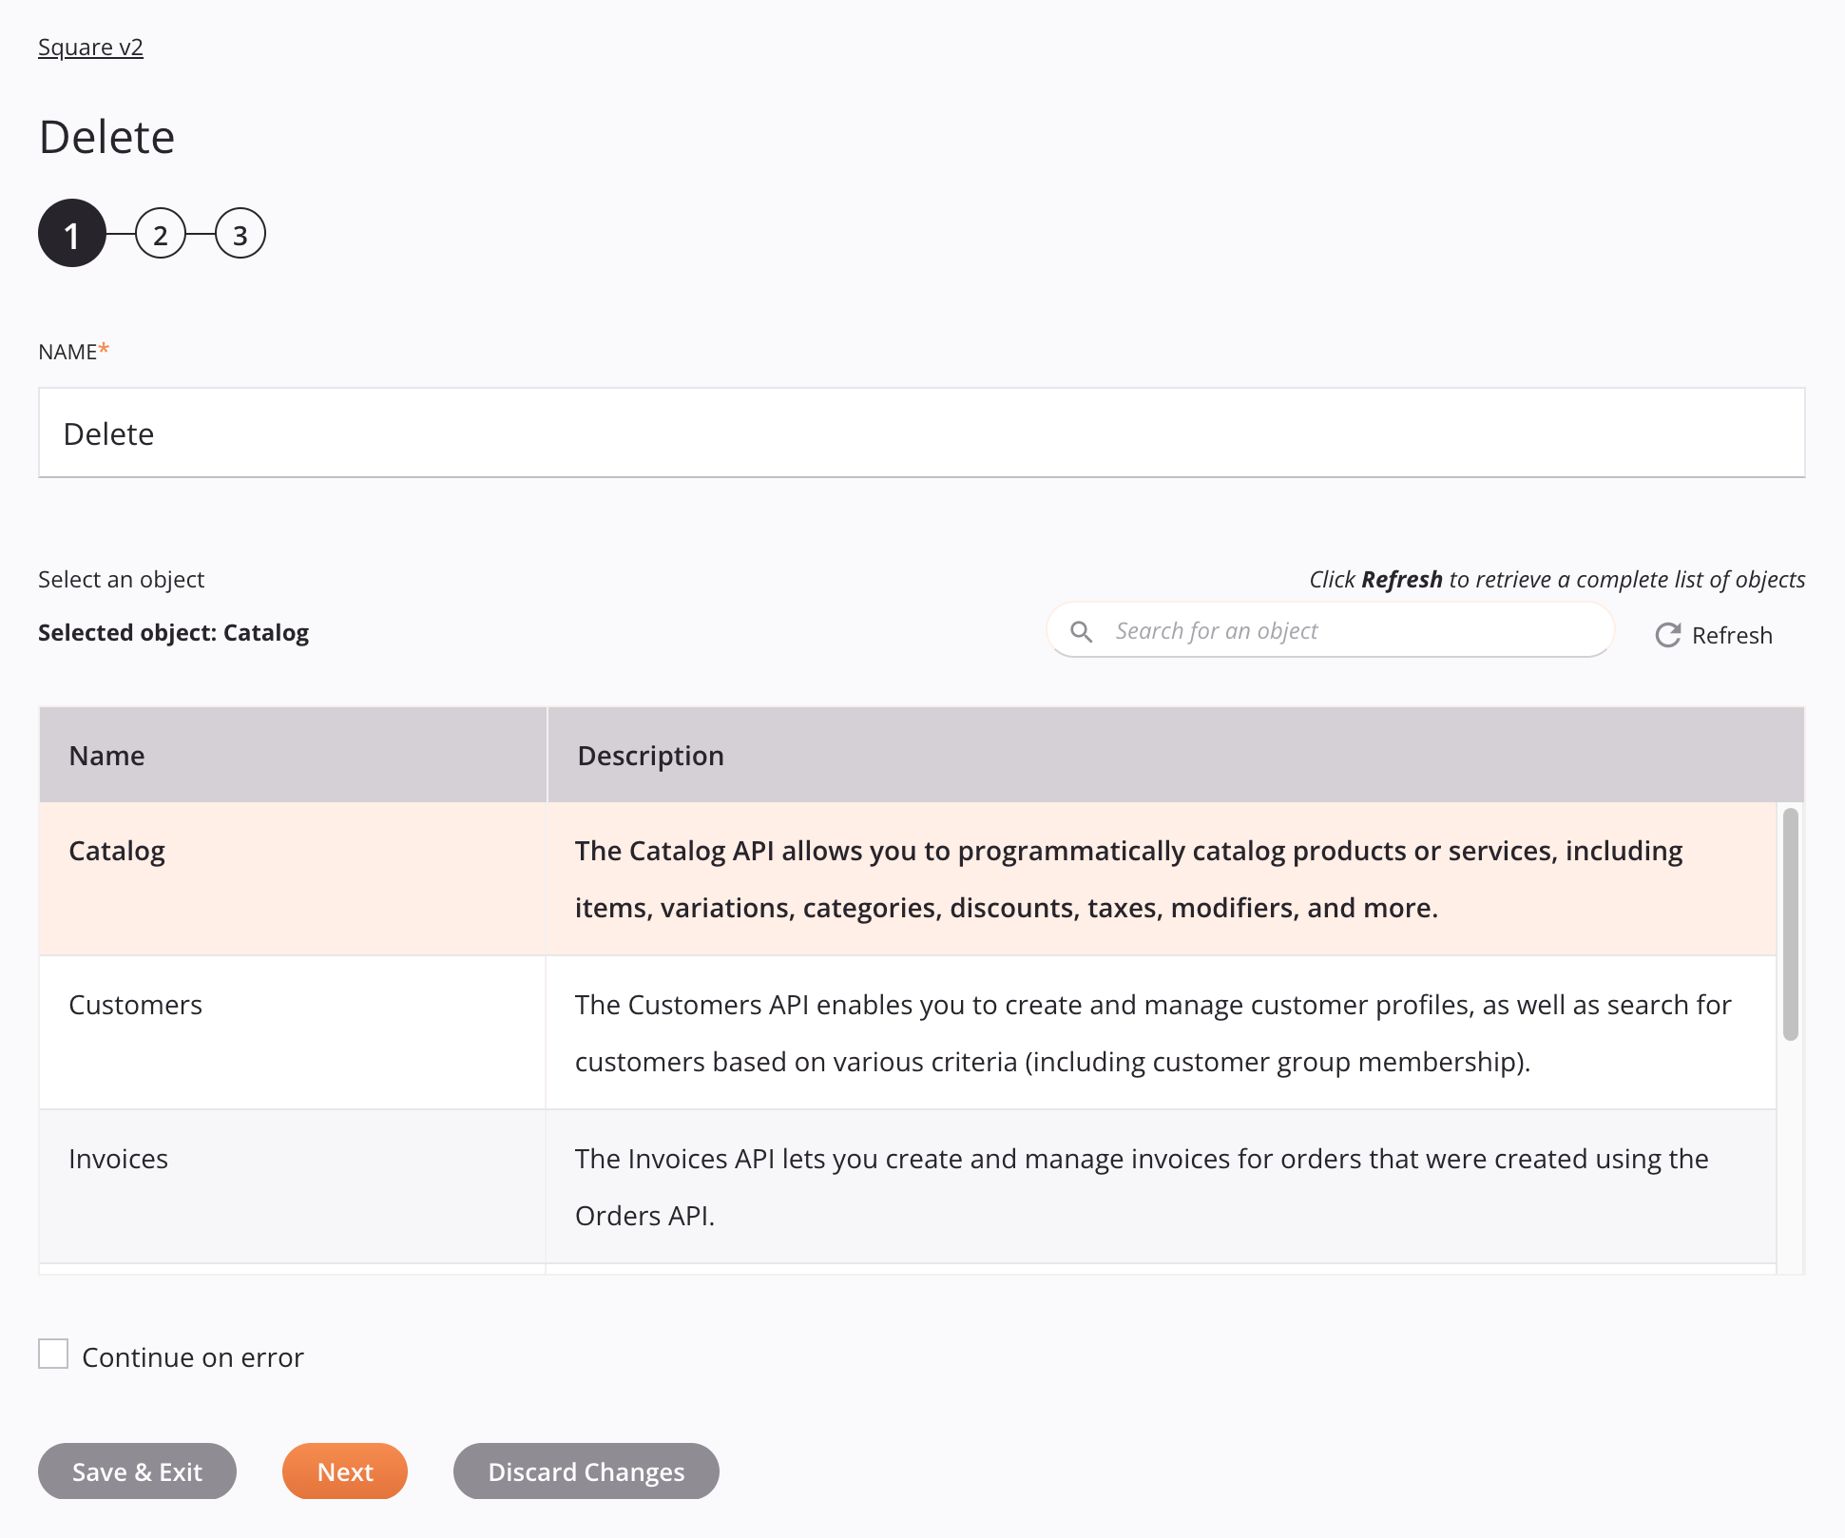Click Save & Exit button
Image resolution: width=1845 pixels, height=1538 pixels.
coord(136,1471)
